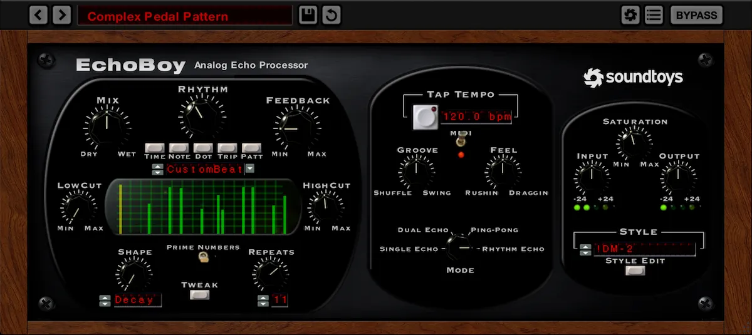The width and height of the screenshot is (752, 335).
Task: Click the Groove knob
Action: pyautogui.click(x=416, y=172)
